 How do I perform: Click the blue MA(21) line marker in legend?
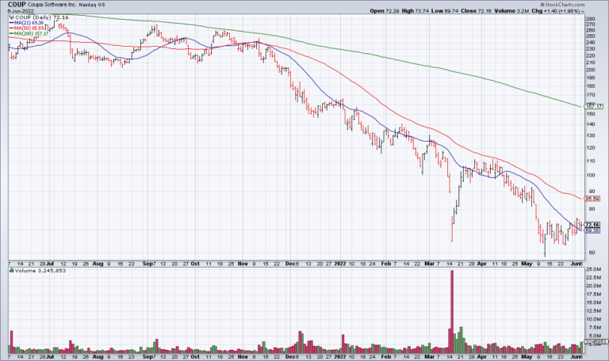click(x=12, y=23)
